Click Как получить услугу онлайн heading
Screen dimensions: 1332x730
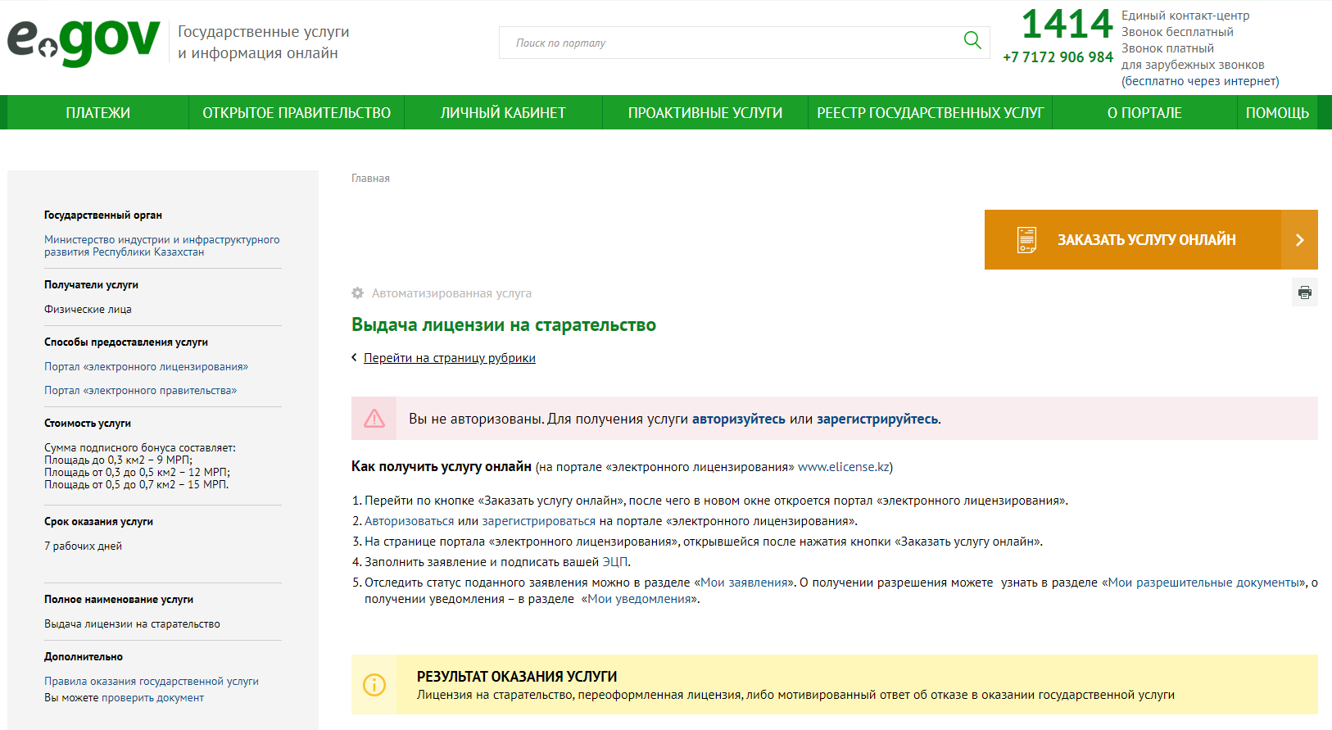[x=442, y=466]
